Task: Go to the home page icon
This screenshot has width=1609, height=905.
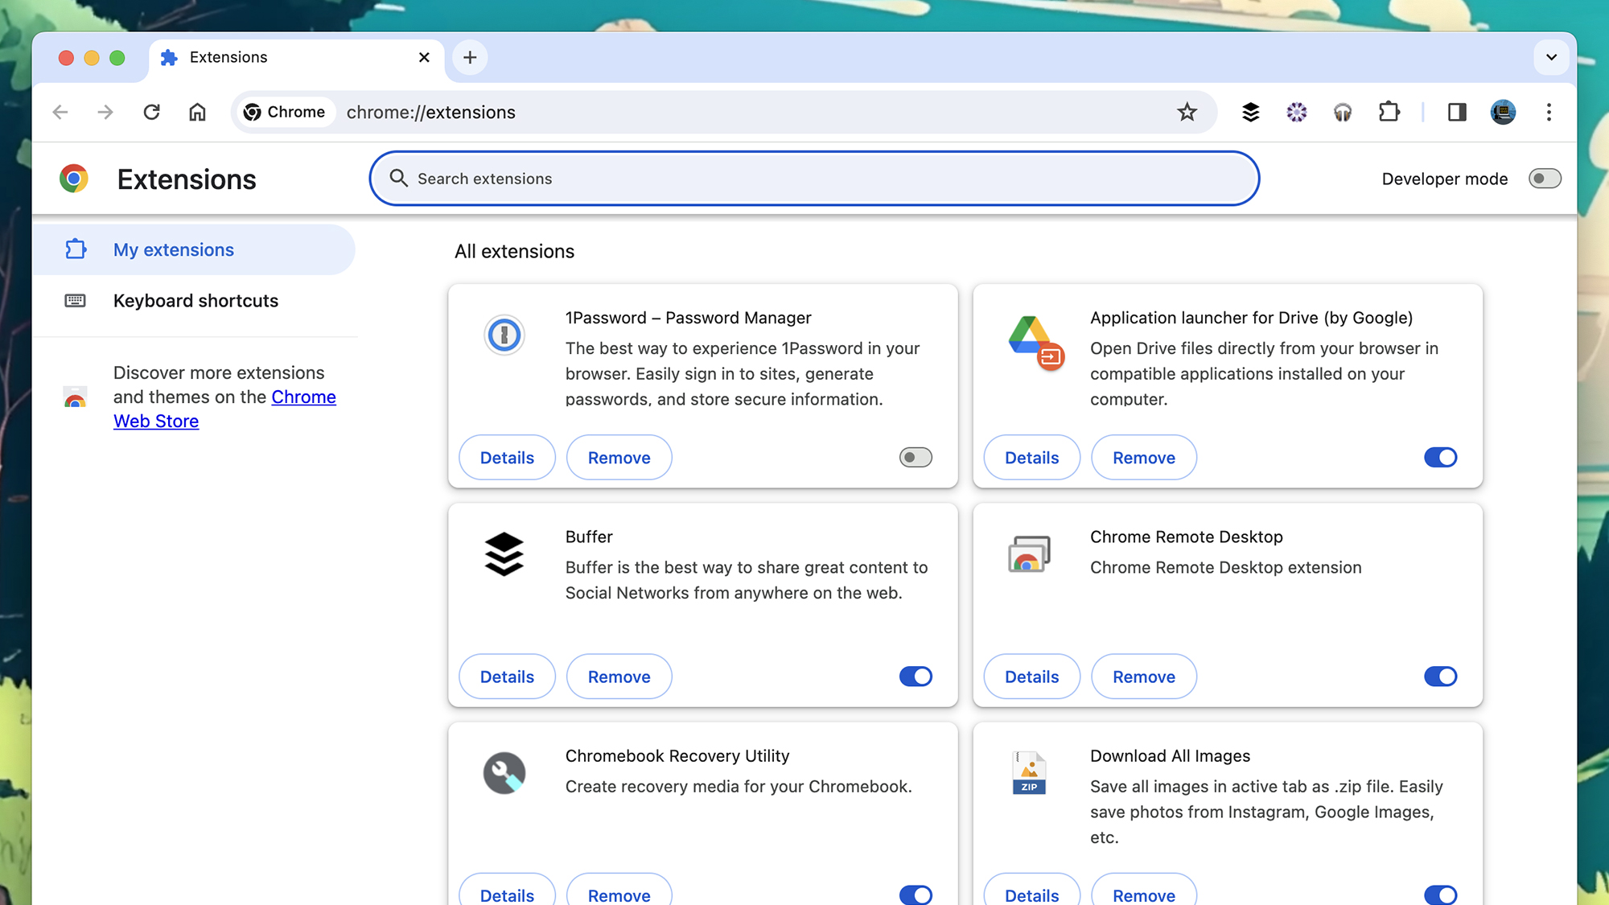Action: (x=197, y=112)
